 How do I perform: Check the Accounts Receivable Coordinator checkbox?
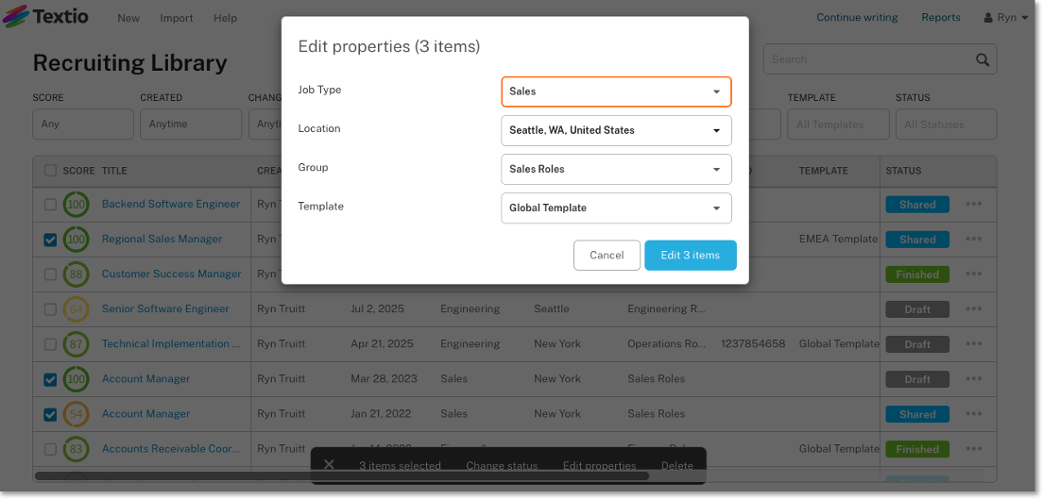pyautogui.click(x=51, y=449)
